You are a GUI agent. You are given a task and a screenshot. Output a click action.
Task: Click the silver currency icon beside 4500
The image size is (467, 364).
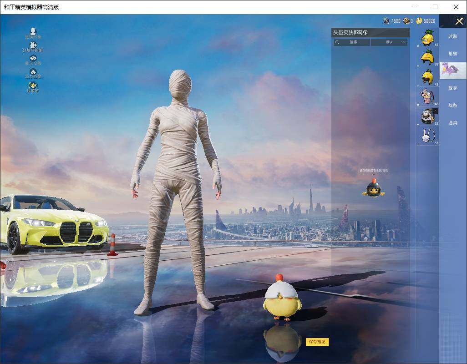pyautogui.click(x=386, y=21)
